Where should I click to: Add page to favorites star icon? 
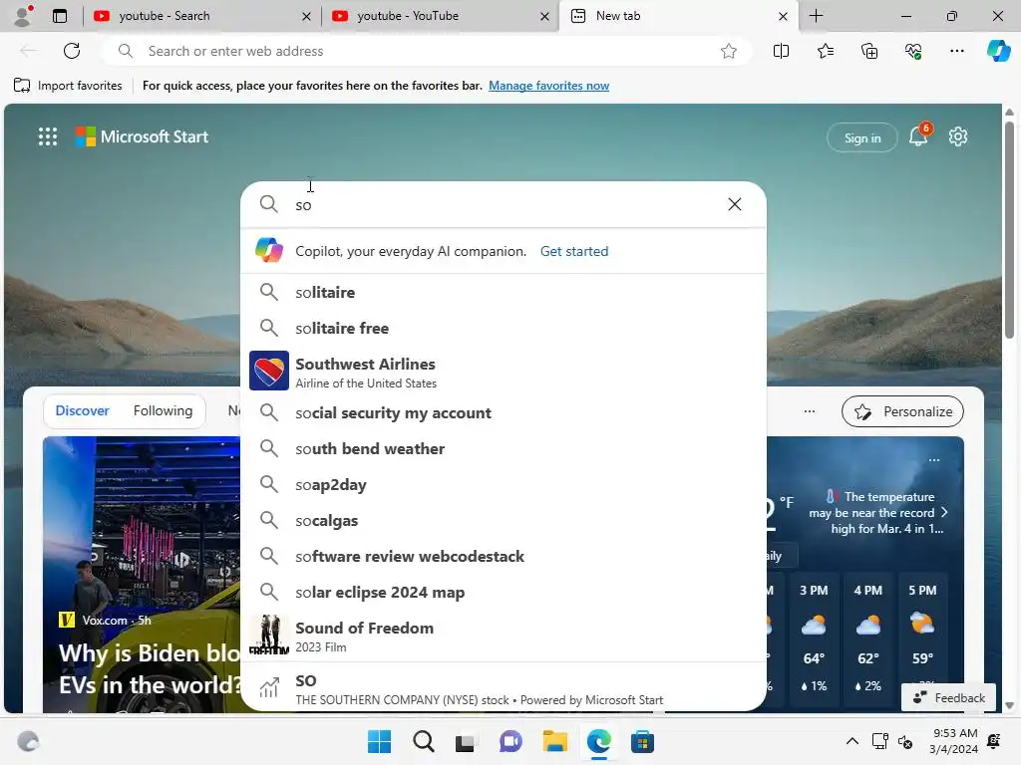[729, 51]
